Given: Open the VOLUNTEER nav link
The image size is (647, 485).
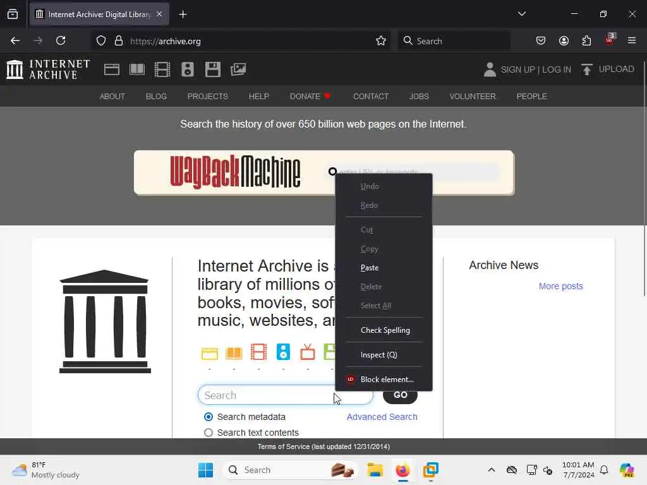Looking at the screenshot, I should (473, 97).
